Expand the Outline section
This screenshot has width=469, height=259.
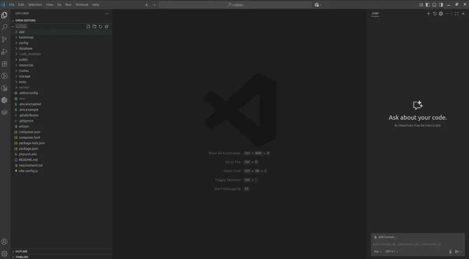point(61,251)
